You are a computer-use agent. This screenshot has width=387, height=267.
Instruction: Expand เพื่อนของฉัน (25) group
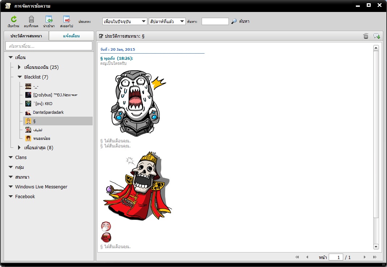tap(19, 67)
